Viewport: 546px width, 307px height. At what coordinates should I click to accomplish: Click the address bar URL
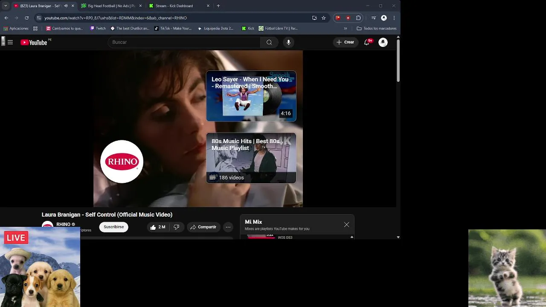click(x=116, y=18)
